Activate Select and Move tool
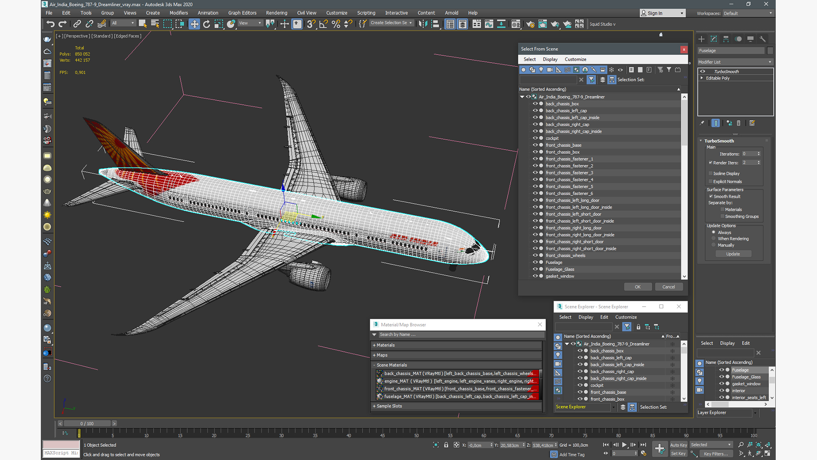This screenshot has height=460, width=817. [194, 24]
